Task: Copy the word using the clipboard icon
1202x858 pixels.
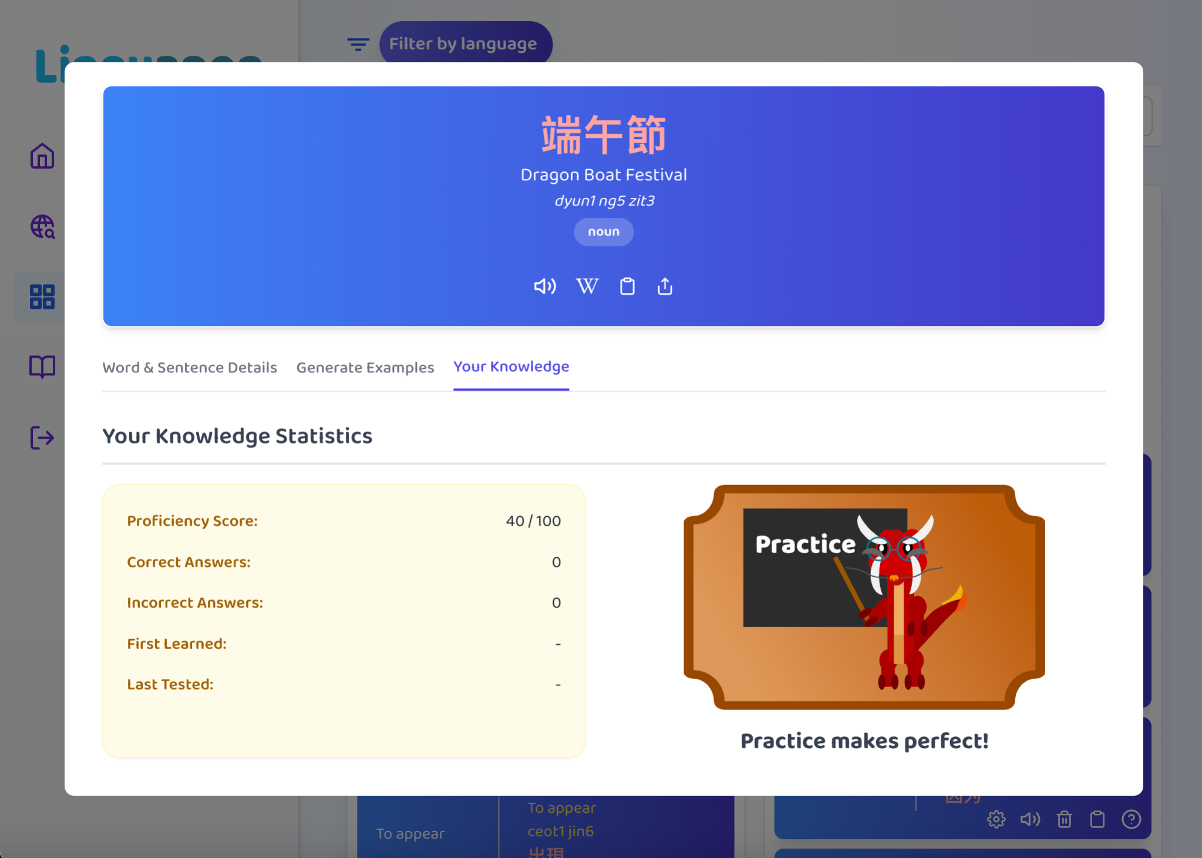Action: click(627, 287)
